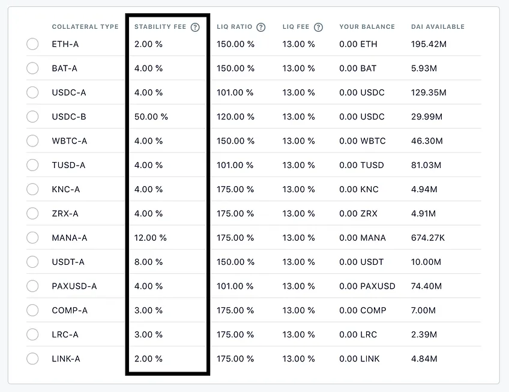Pick the USDC-B radio option
The width and height of the screenshot is (509, 392).
click(x=32, y=116)
